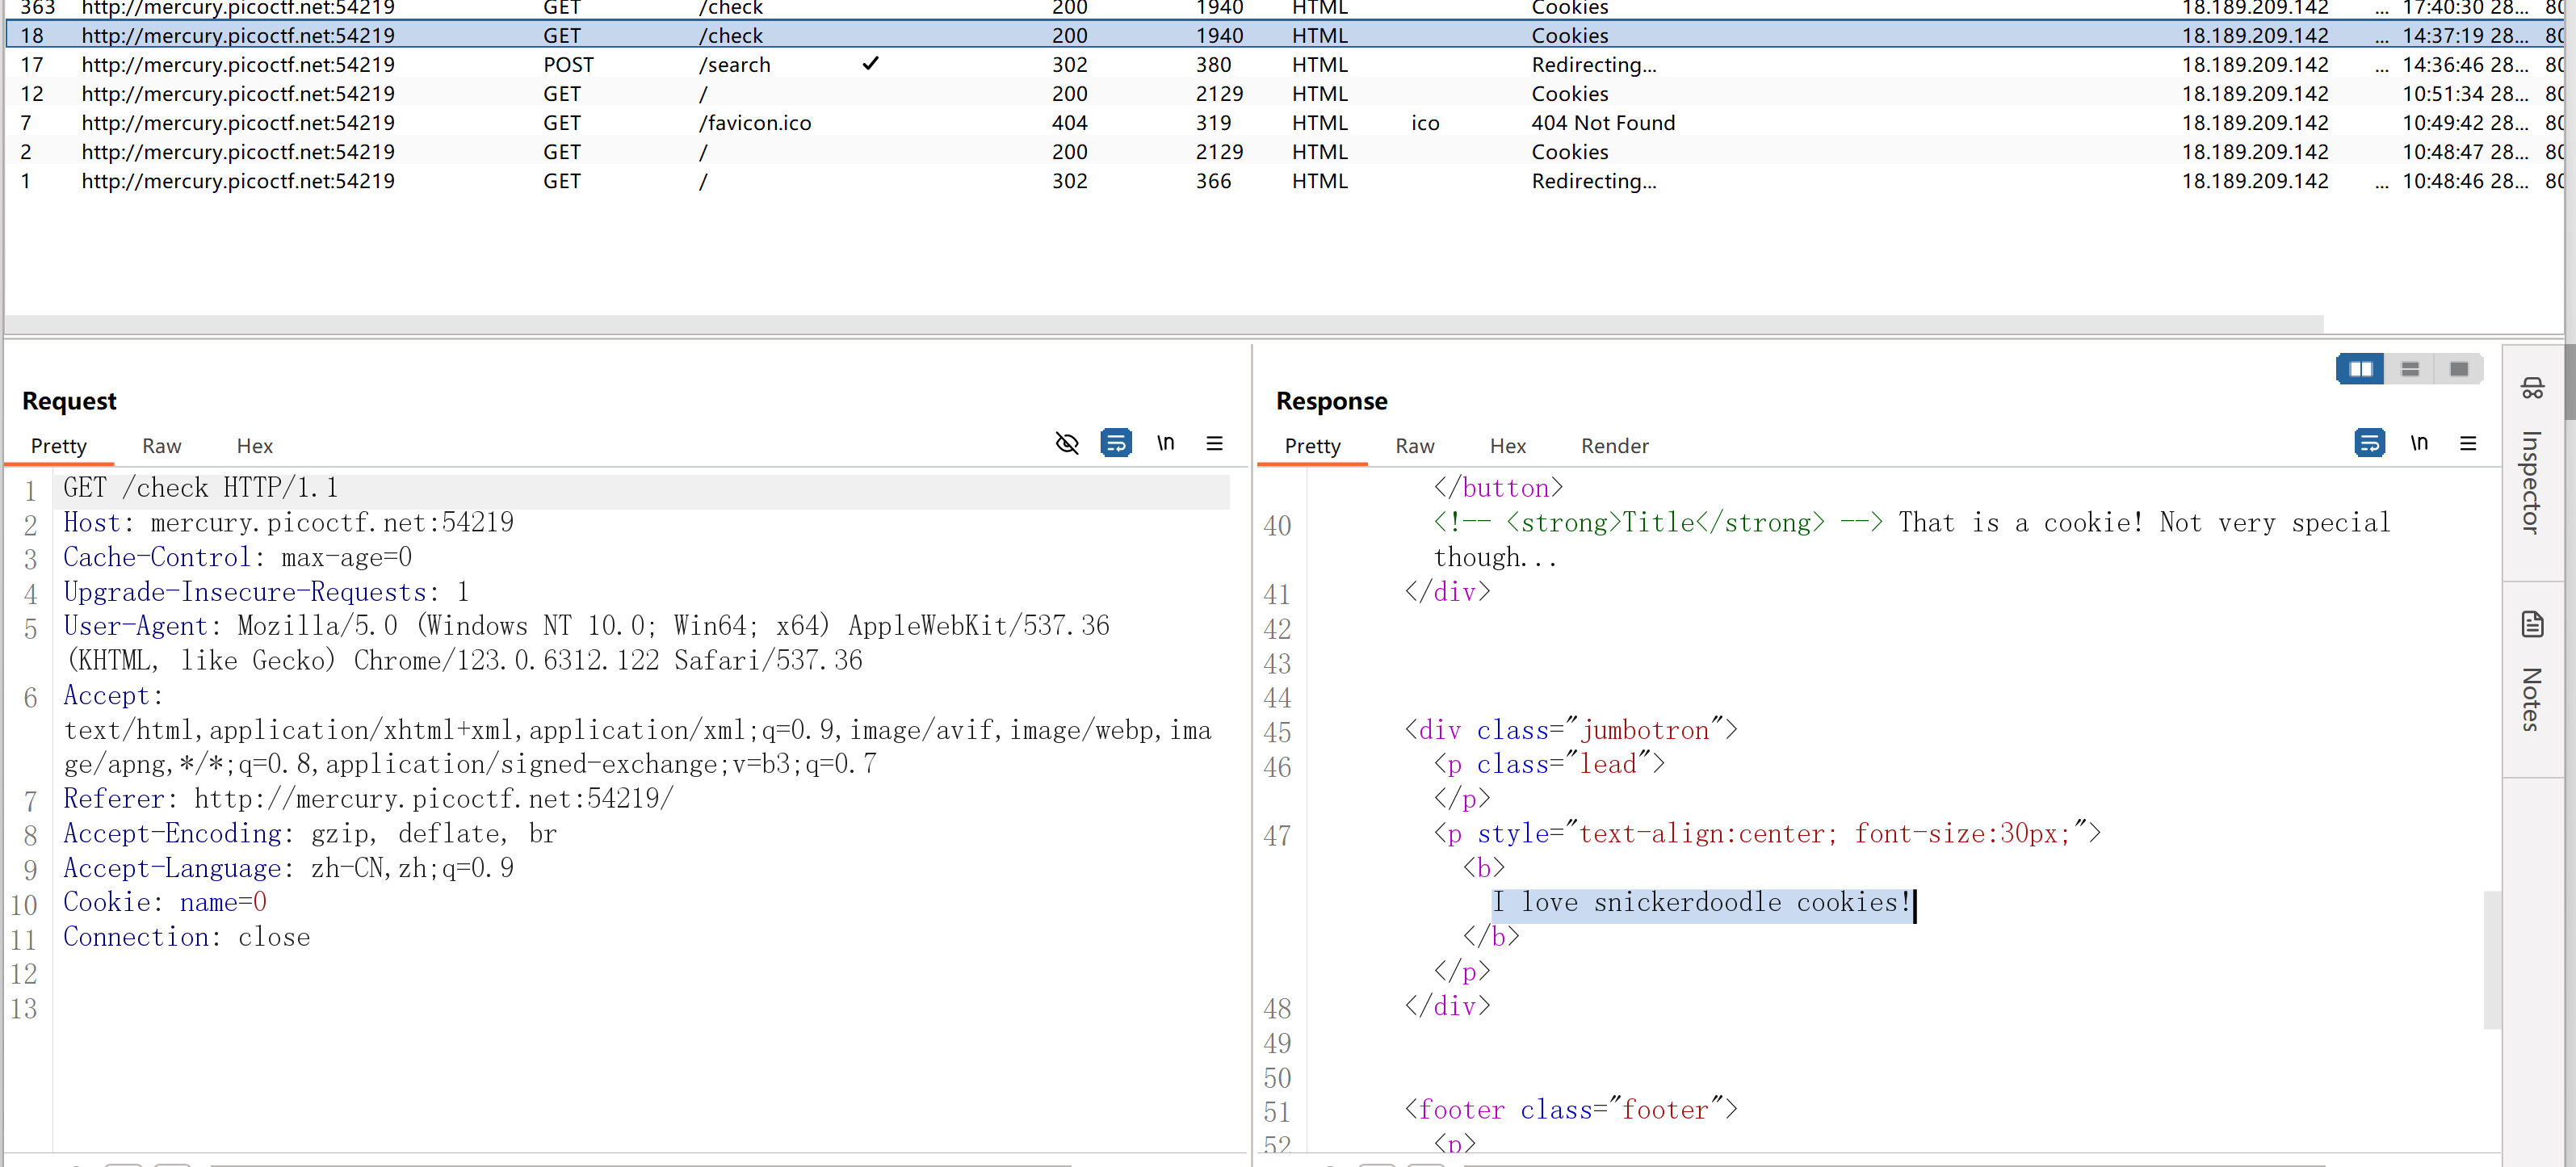The image size is (2576, 1167).
Task: Switch Request view to Pretty tab
Action: click(59, 446)
